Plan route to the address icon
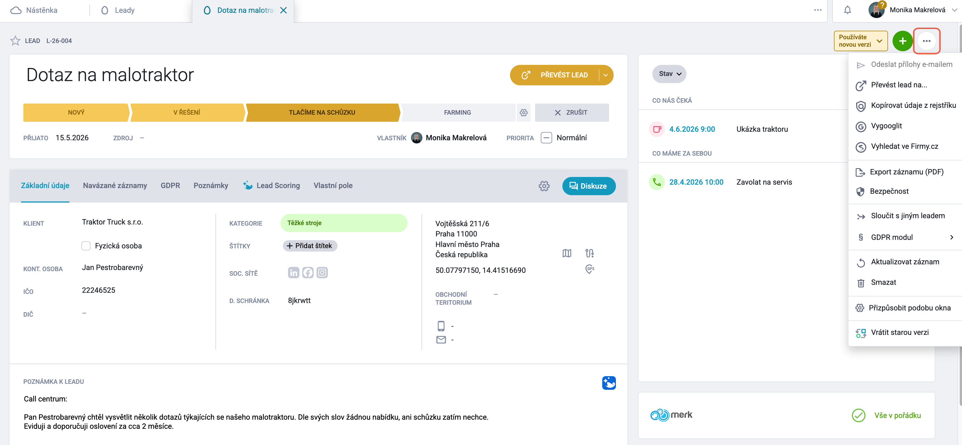This screenshot has height=445, width=962. (589, 254)
